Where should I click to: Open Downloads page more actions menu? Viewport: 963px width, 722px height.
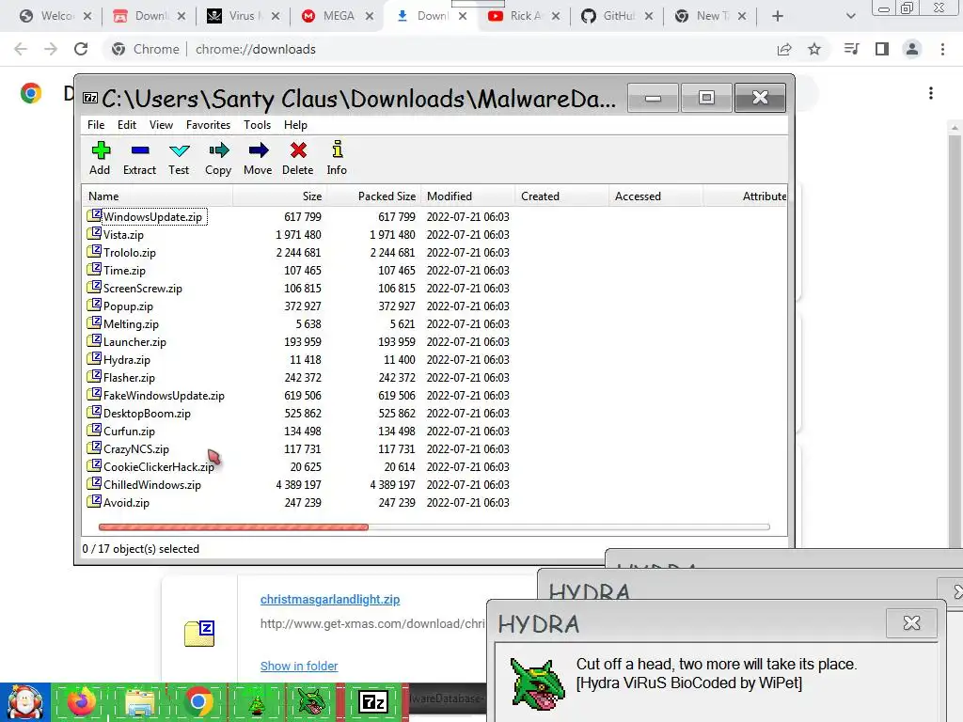click(931, 93)
